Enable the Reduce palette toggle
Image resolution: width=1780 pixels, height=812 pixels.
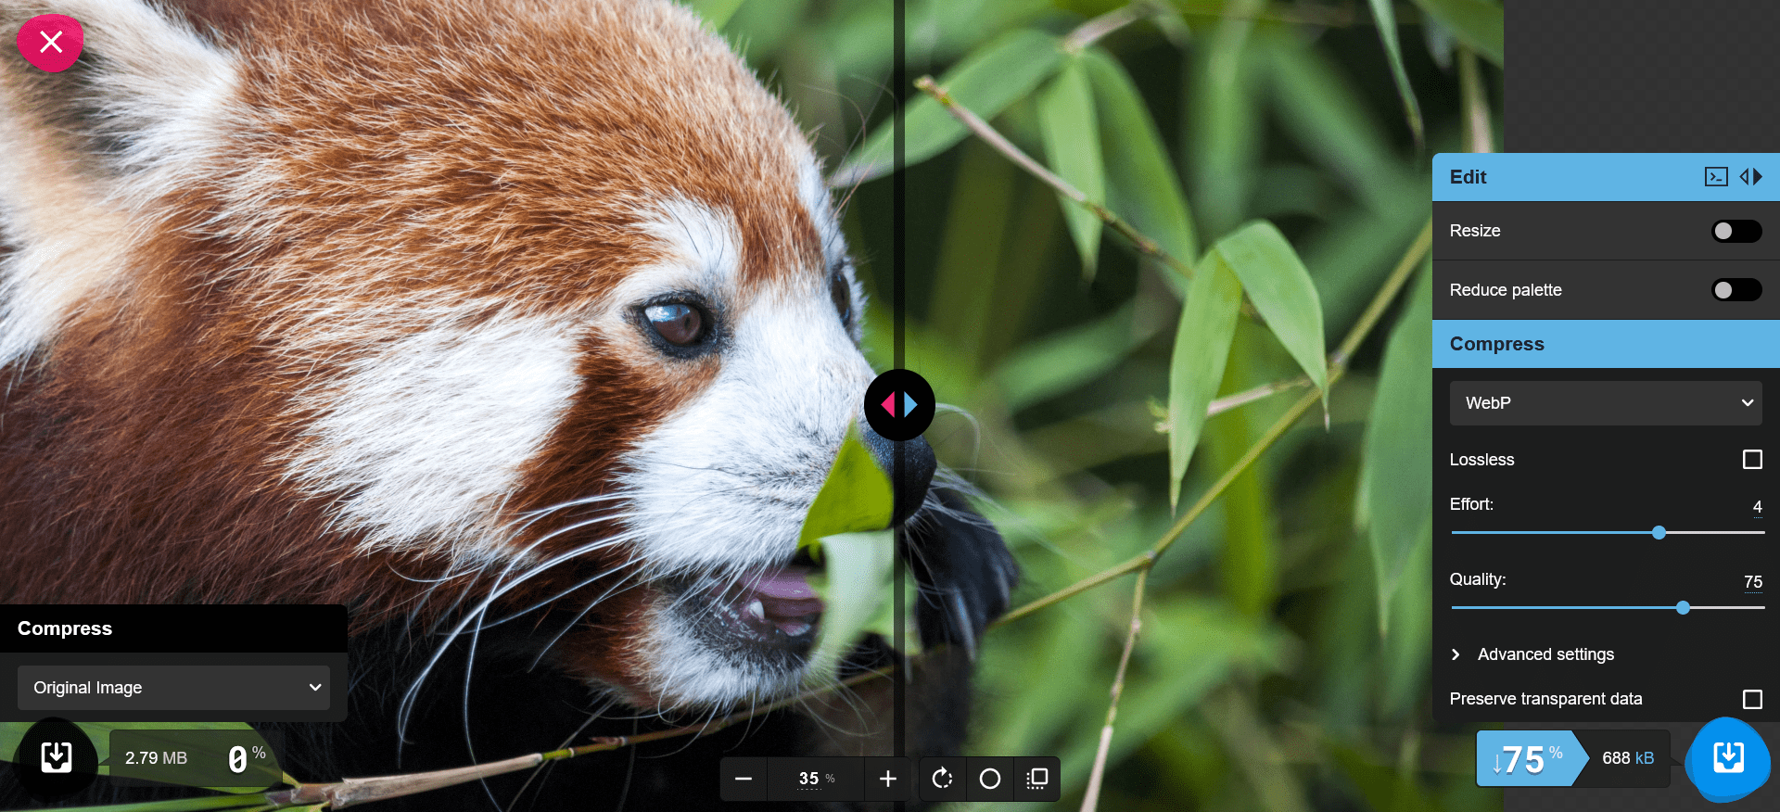point(1736,290)
